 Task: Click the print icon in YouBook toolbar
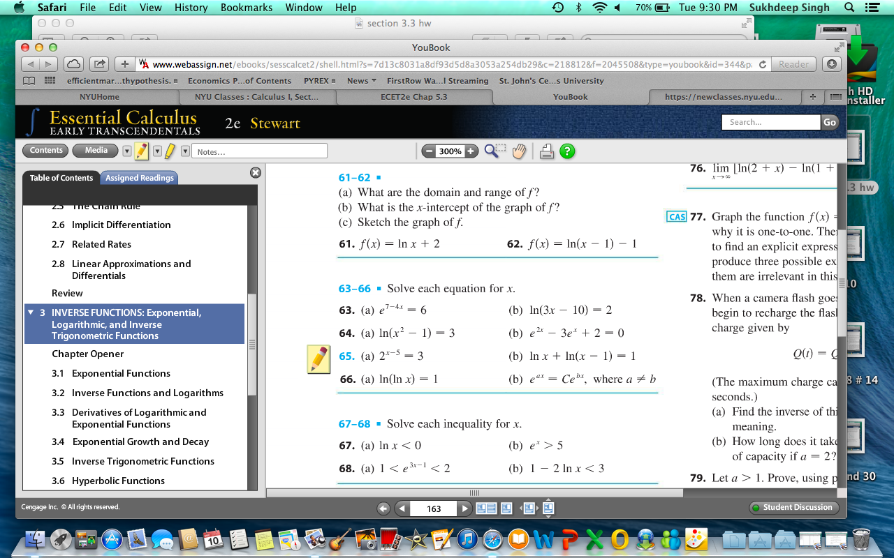(547, 151)
